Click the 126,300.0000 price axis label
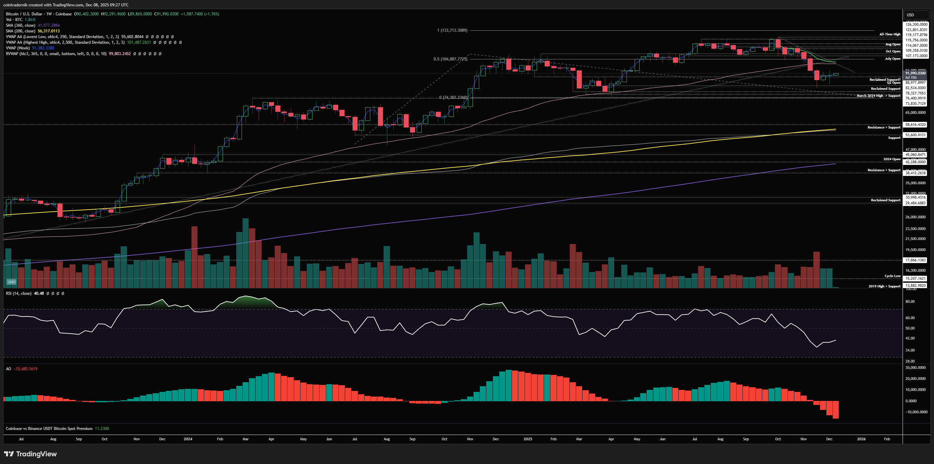Viewport: 934px width, 464px height. point(916,24)
